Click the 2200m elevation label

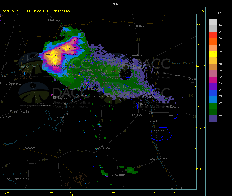point(69,185)
